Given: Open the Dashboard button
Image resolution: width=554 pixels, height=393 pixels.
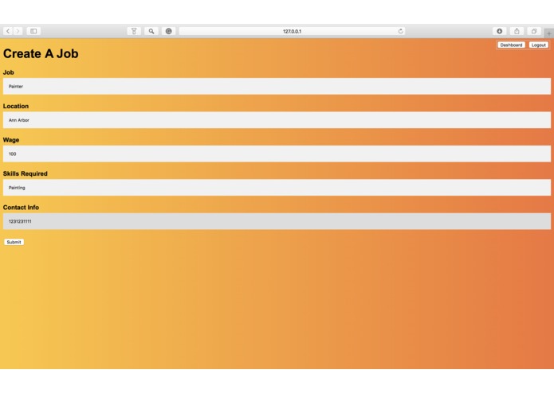Looking at the screenshot, I should pyautogui.click(x=511, y=45).
